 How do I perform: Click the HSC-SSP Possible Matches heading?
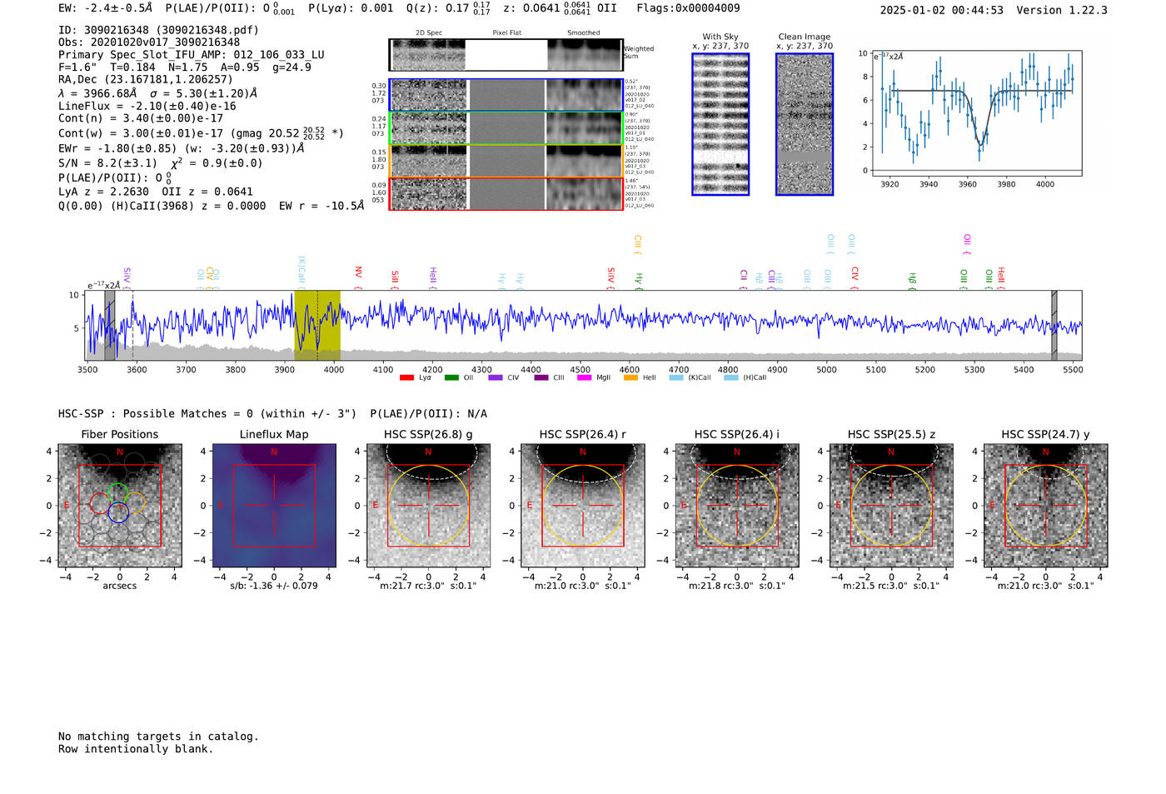click(272, 413)
